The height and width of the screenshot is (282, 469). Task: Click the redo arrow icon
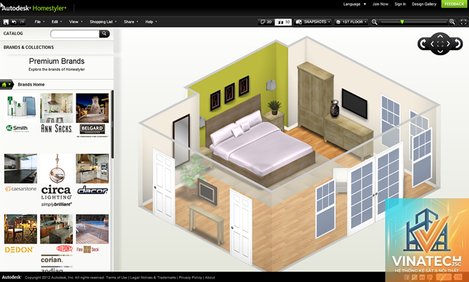point(22,22)
